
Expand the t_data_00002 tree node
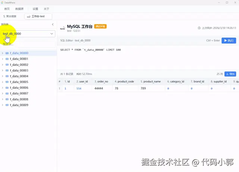click(3, 65)
